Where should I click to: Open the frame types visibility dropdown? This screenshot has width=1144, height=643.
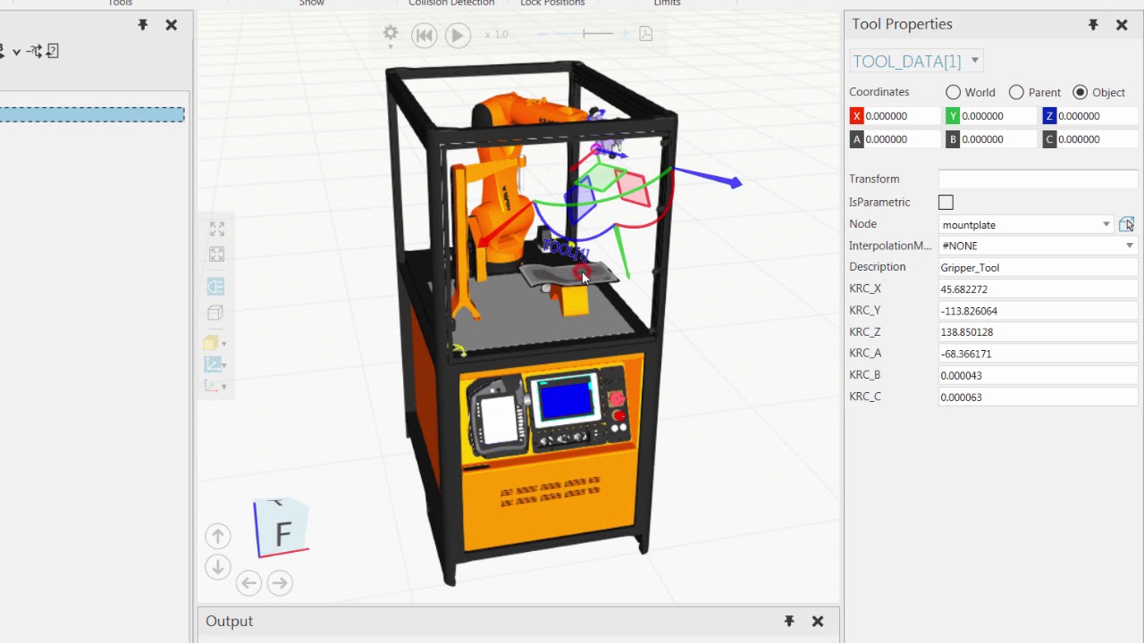[x=214, y=364]
